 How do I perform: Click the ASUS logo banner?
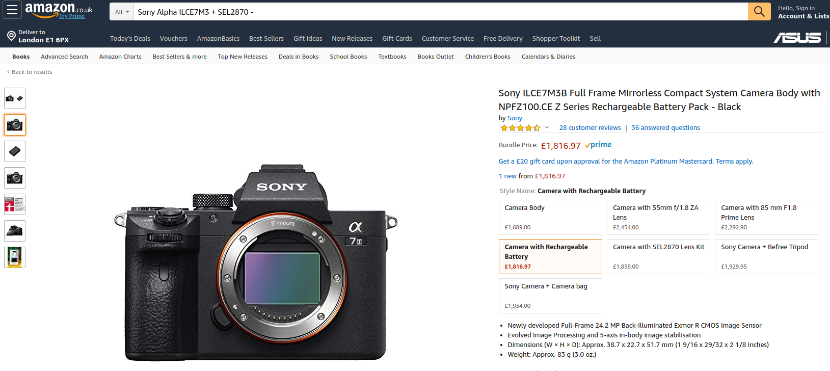click(x=797, y=38)
